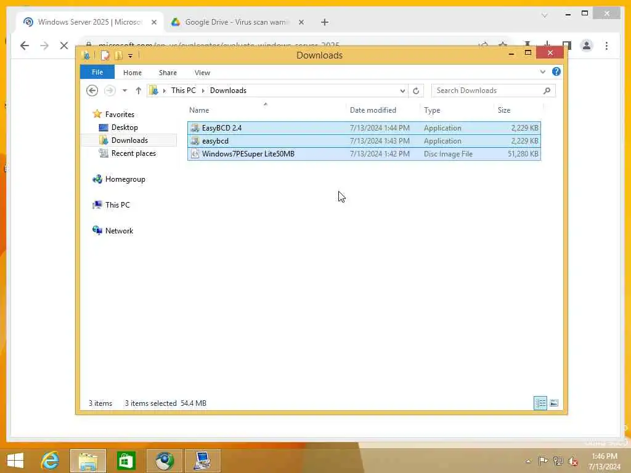This screenshot has width=631, height=473.
Task: Customize Quick Access Toolbar dropdown
Action: click(x=130, y=56)
